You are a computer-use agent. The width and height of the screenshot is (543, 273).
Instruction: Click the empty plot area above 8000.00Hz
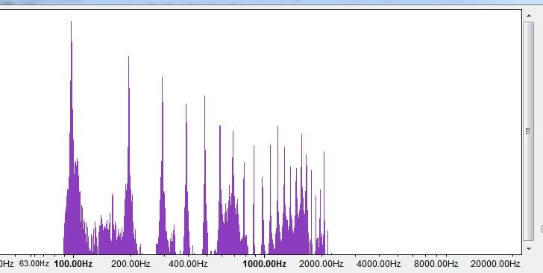coord(436,131)
